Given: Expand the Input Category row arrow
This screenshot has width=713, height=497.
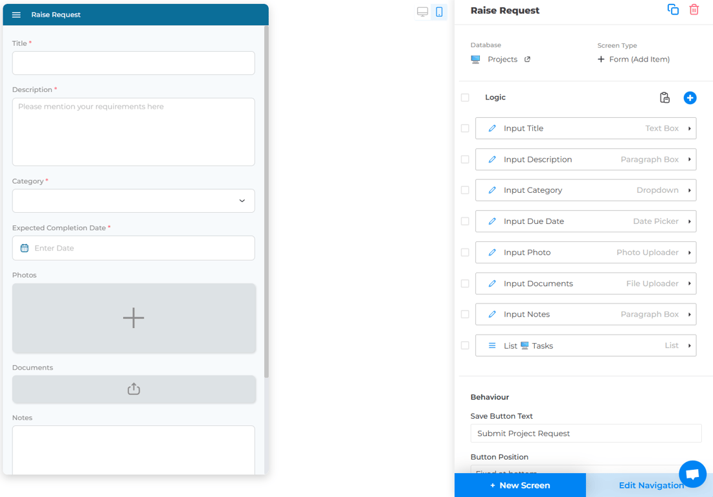Looking at the screenshot, I should [x=689, y=190].
